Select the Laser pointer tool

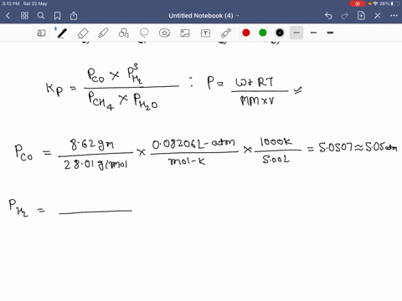coord(226,33)
